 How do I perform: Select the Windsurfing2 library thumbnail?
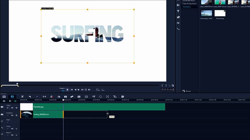(207, 13)
